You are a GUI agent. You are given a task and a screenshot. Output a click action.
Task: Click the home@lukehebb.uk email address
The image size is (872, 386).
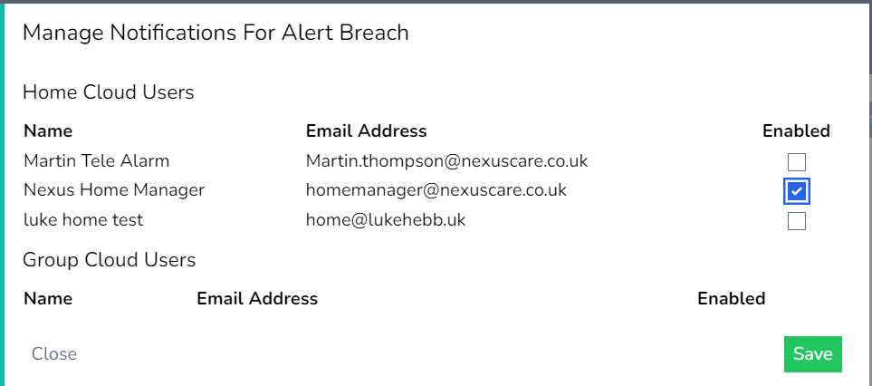tap(386, 220)
